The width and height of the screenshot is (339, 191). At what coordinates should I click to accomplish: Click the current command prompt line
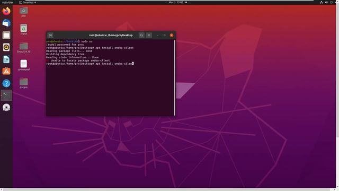90,64
